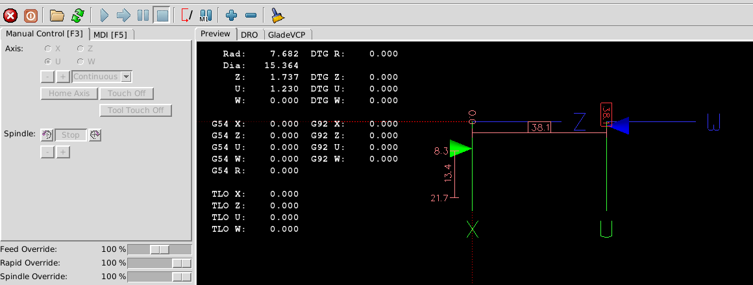Stop program execution
This screenshot has width=753, height=285.
point(162,14)
